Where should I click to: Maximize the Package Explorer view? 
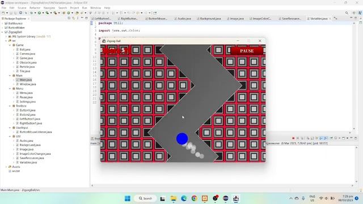[86, 18]
